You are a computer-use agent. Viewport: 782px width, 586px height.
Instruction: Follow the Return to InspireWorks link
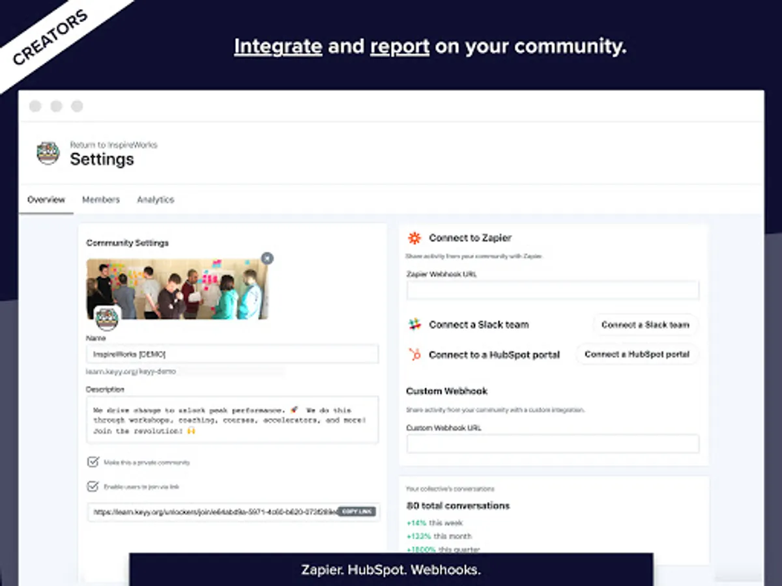tap(113, 145)
